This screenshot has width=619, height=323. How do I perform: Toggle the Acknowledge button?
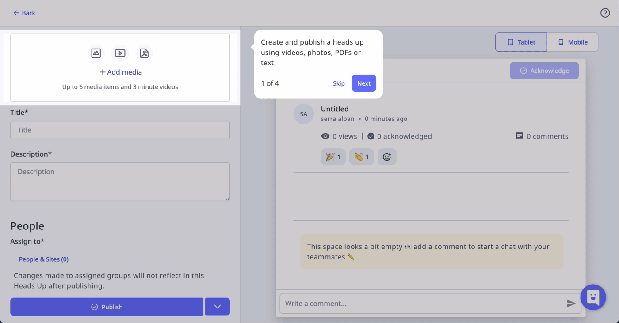(x=544, y=71)
